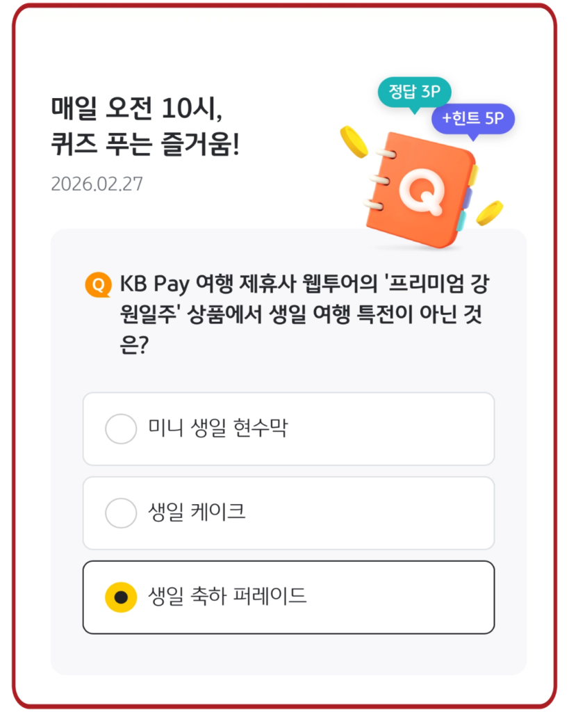Image resolution: width=569 pixels, height=712 pixels.
Task: Click the gold coin left of the notebook
Action: coord(354,141)
